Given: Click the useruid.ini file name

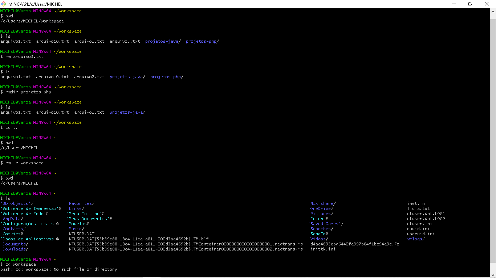Looking at the screenshot, I should tap(421, 234).
